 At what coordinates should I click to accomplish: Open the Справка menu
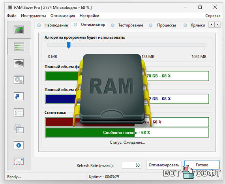213,16
